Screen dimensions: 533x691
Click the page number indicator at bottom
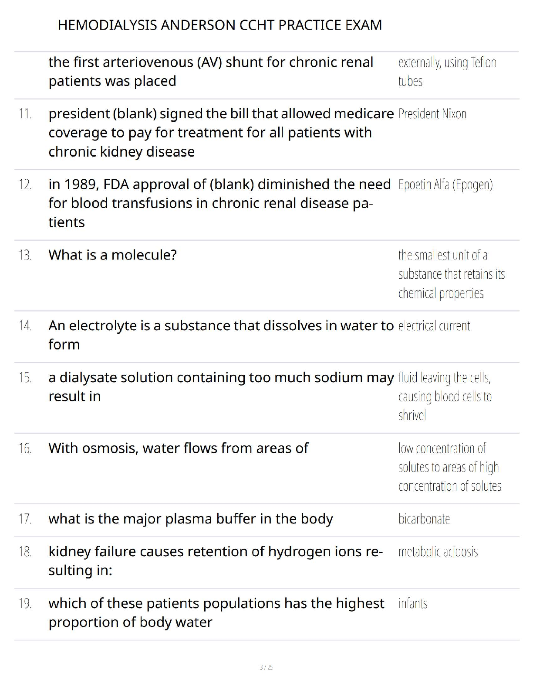click(266, 667)
